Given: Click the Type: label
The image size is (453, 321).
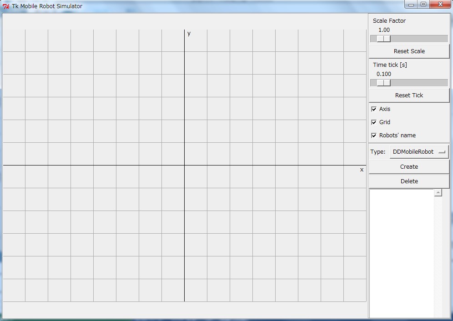Looking at the screenshot, I should tap(378, 152).
